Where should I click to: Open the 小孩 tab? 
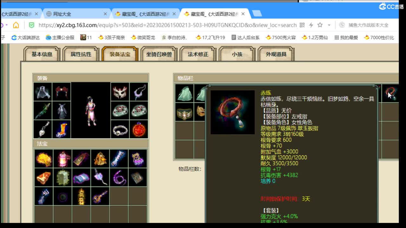(x=237, y=54)
